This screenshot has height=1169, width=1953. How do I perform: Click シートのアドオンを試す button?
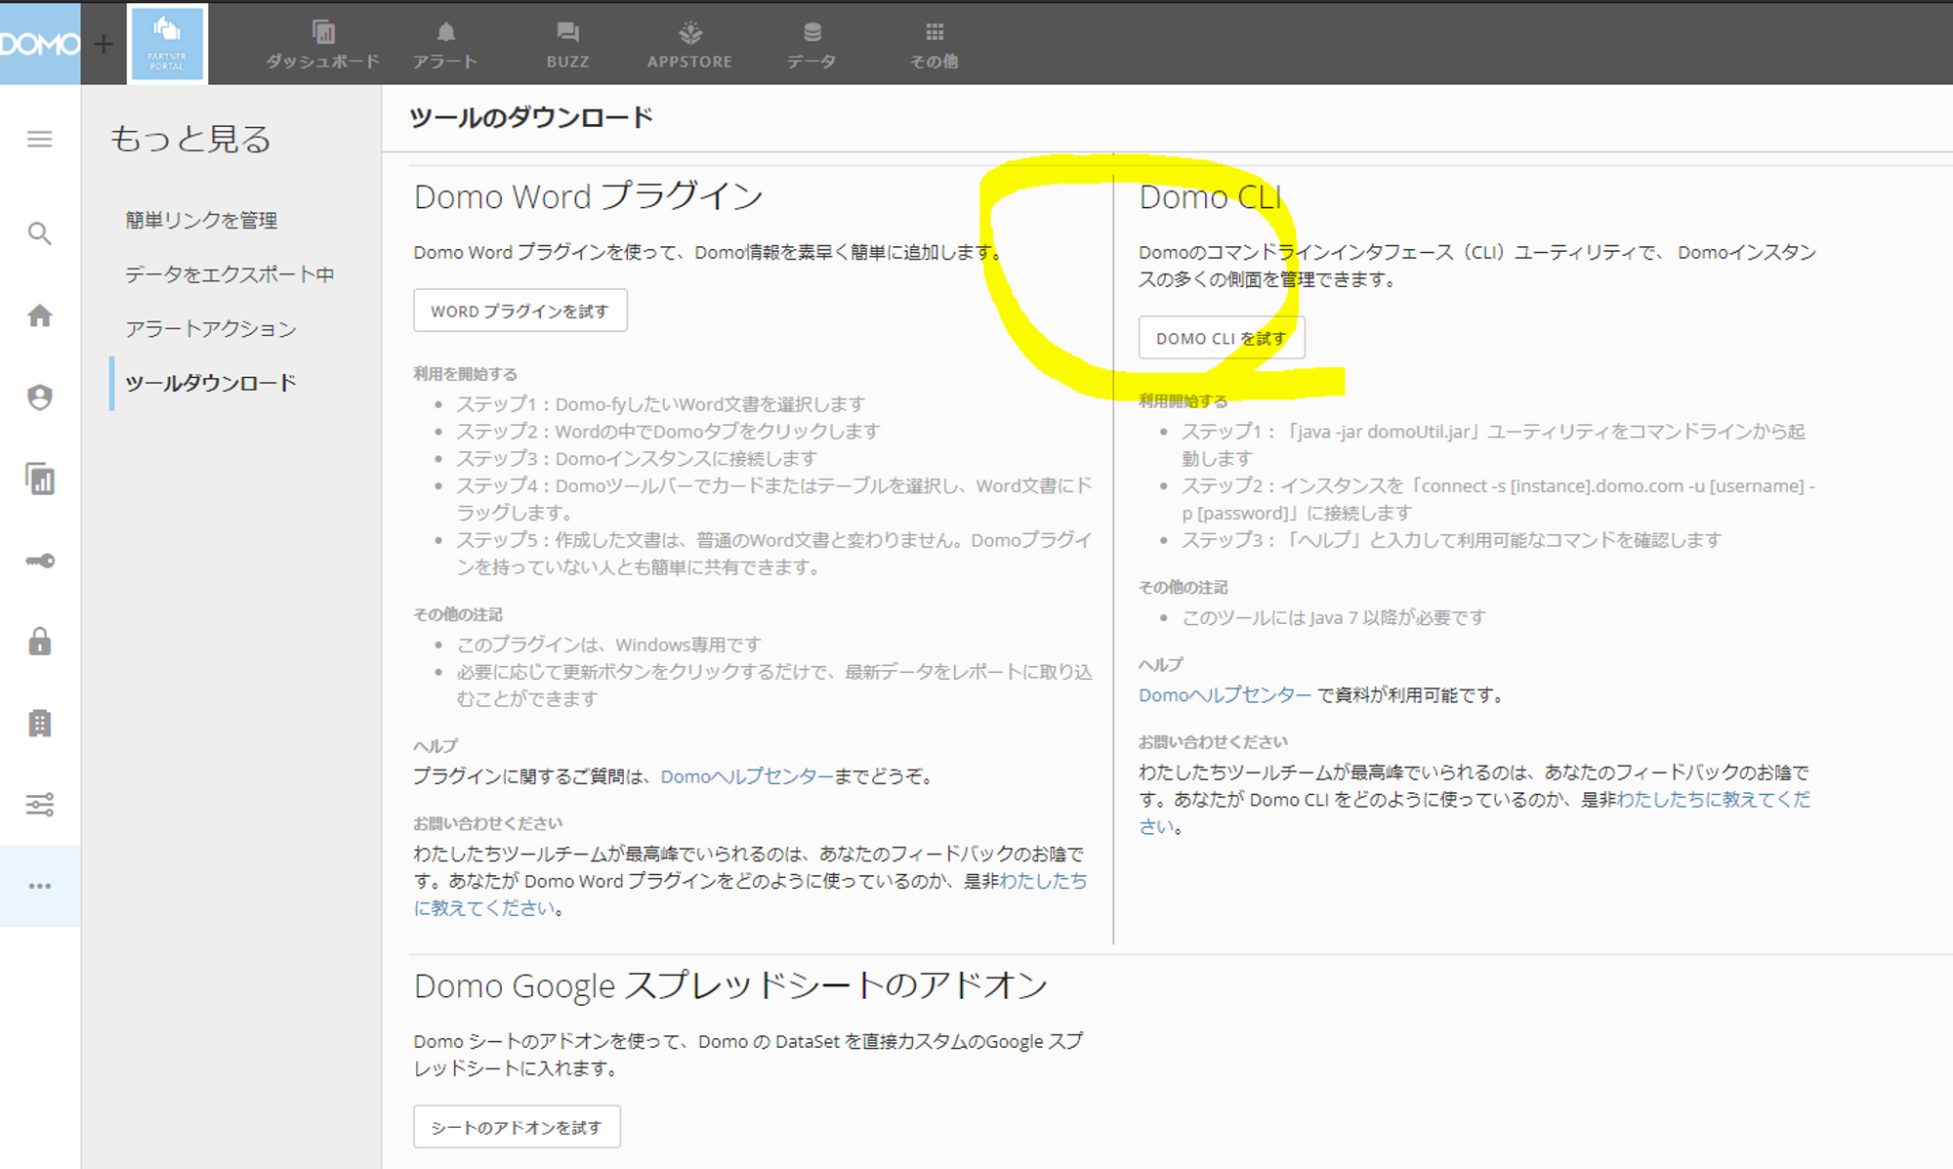click(517, 1127)
